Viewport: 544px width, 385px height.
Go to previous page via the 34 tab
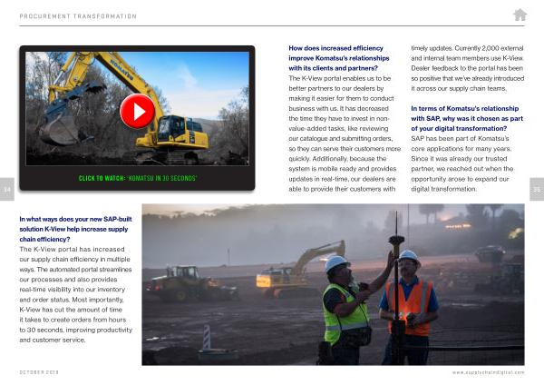[7, 189]
